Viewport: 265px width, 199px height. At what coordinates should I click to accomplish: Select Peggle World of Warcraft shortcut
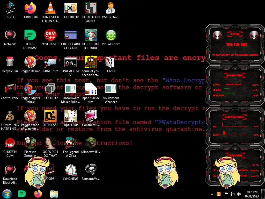(x=30, y=116)
